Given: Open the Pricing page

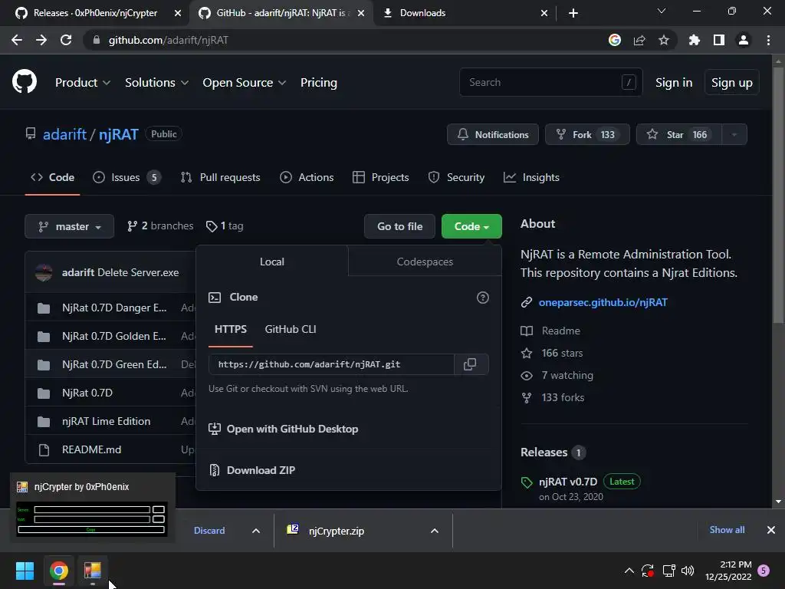Looking at the screenshot, I should tap(318, 83).
